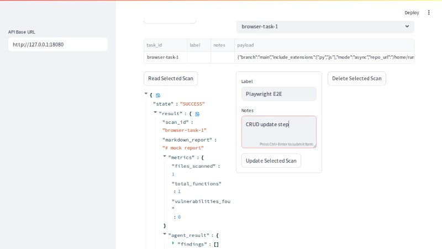The width and height of the screenshot is (442, 249).
Task: Collapse the "agent_result" JSON node
Action: (164, 234)
